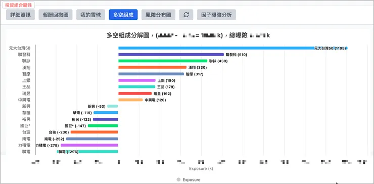Click the 裕民 (-122) purple bar
This screenshot has width=374, height=184.
pyautogui.click(x=106, y=119)
